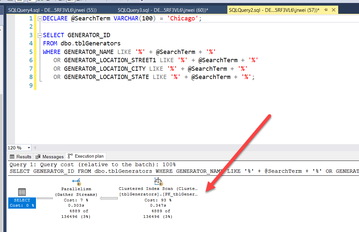Collapse the DECLARE statement block
The width and height of the screenshot is (359, 232).
(40, 19)
